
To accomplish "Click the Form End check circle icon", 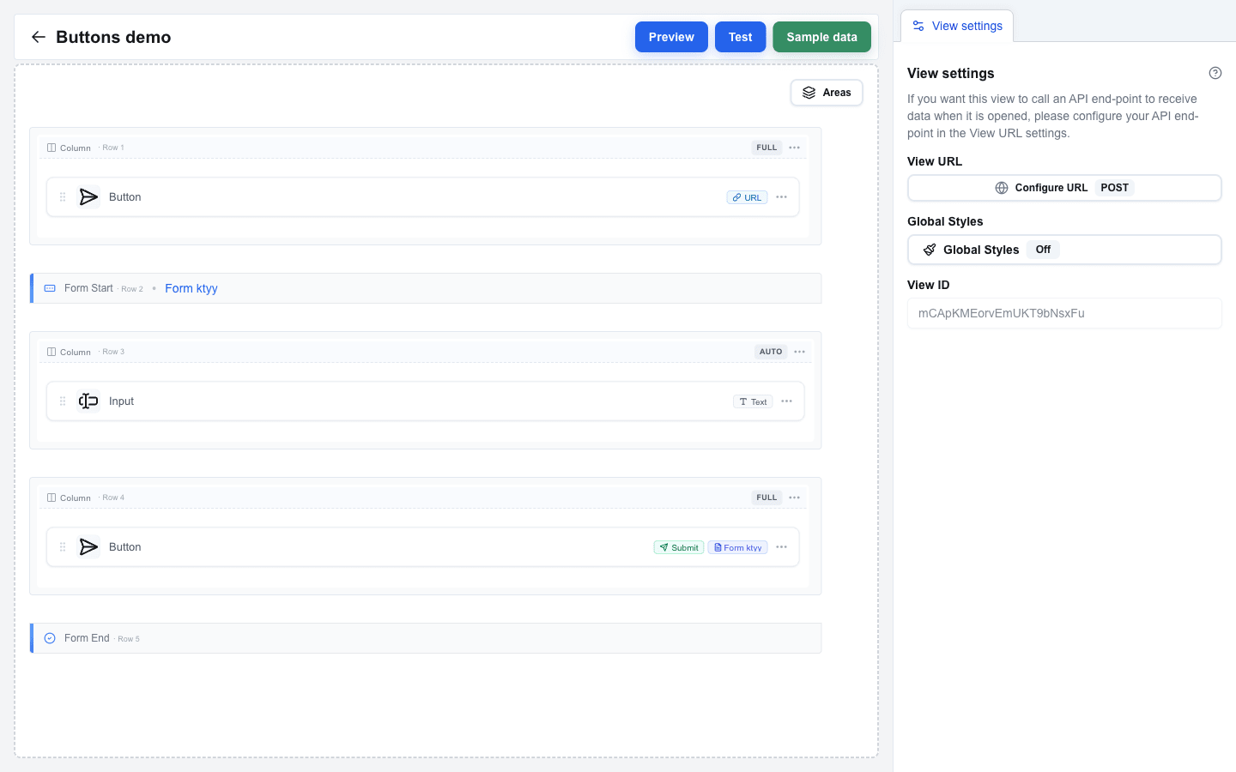I will pyautogui.click(x=50, y=638).
